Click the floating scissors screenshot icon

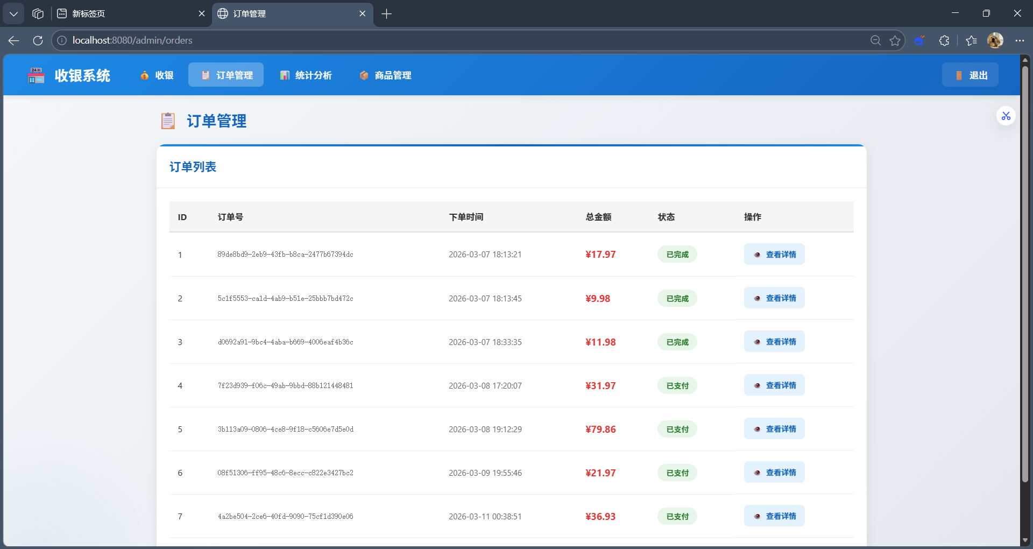(x=1006, y=116)
